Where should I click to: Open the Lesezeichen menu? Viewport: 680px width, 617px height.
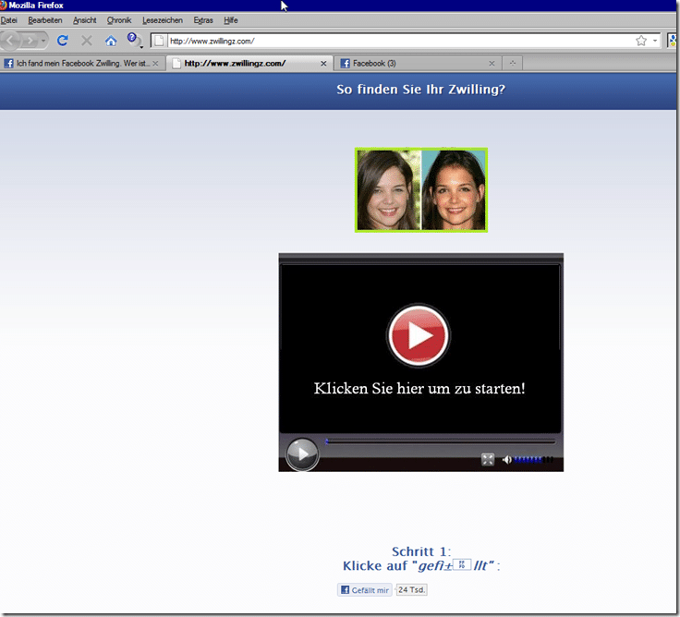click(163, 20)
